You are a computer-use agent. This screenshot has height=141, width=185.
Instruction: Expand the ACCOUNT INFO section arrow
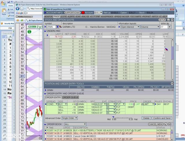click(45, 13)
